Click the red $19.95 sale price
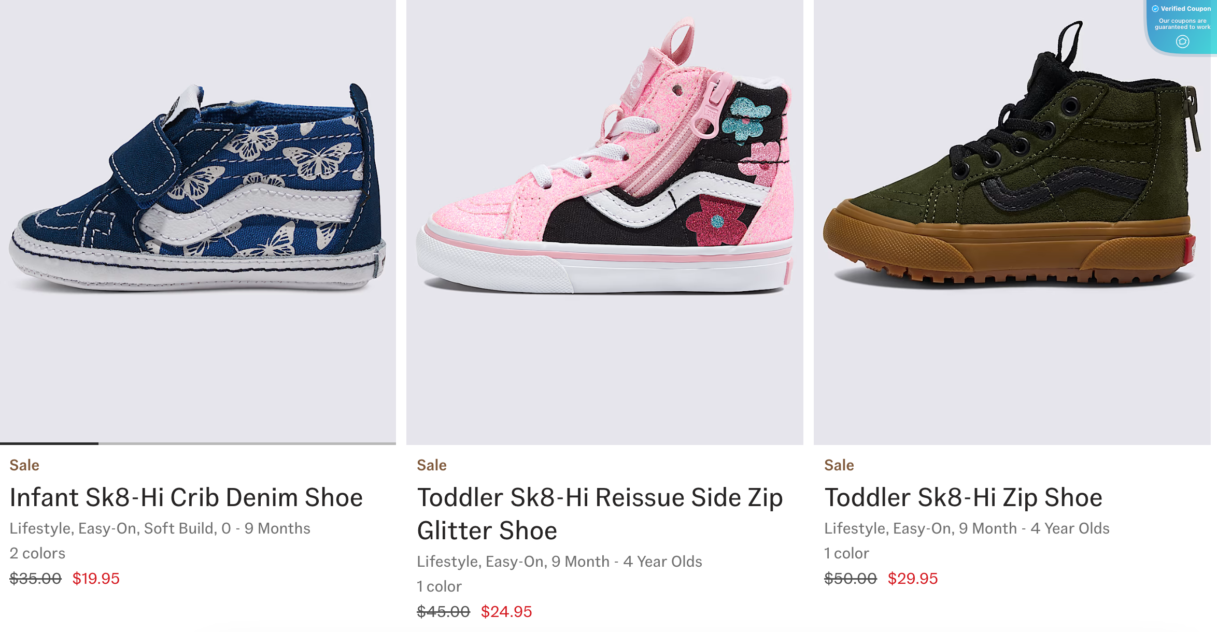The image size is (1217, 632). click(x=96, y=579)
